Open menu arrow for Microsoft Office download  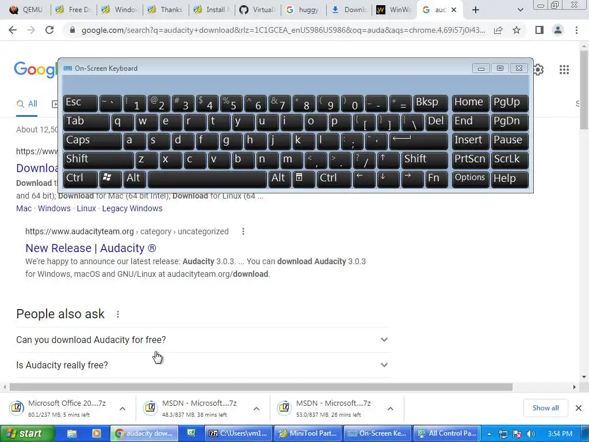click(123, 409)
